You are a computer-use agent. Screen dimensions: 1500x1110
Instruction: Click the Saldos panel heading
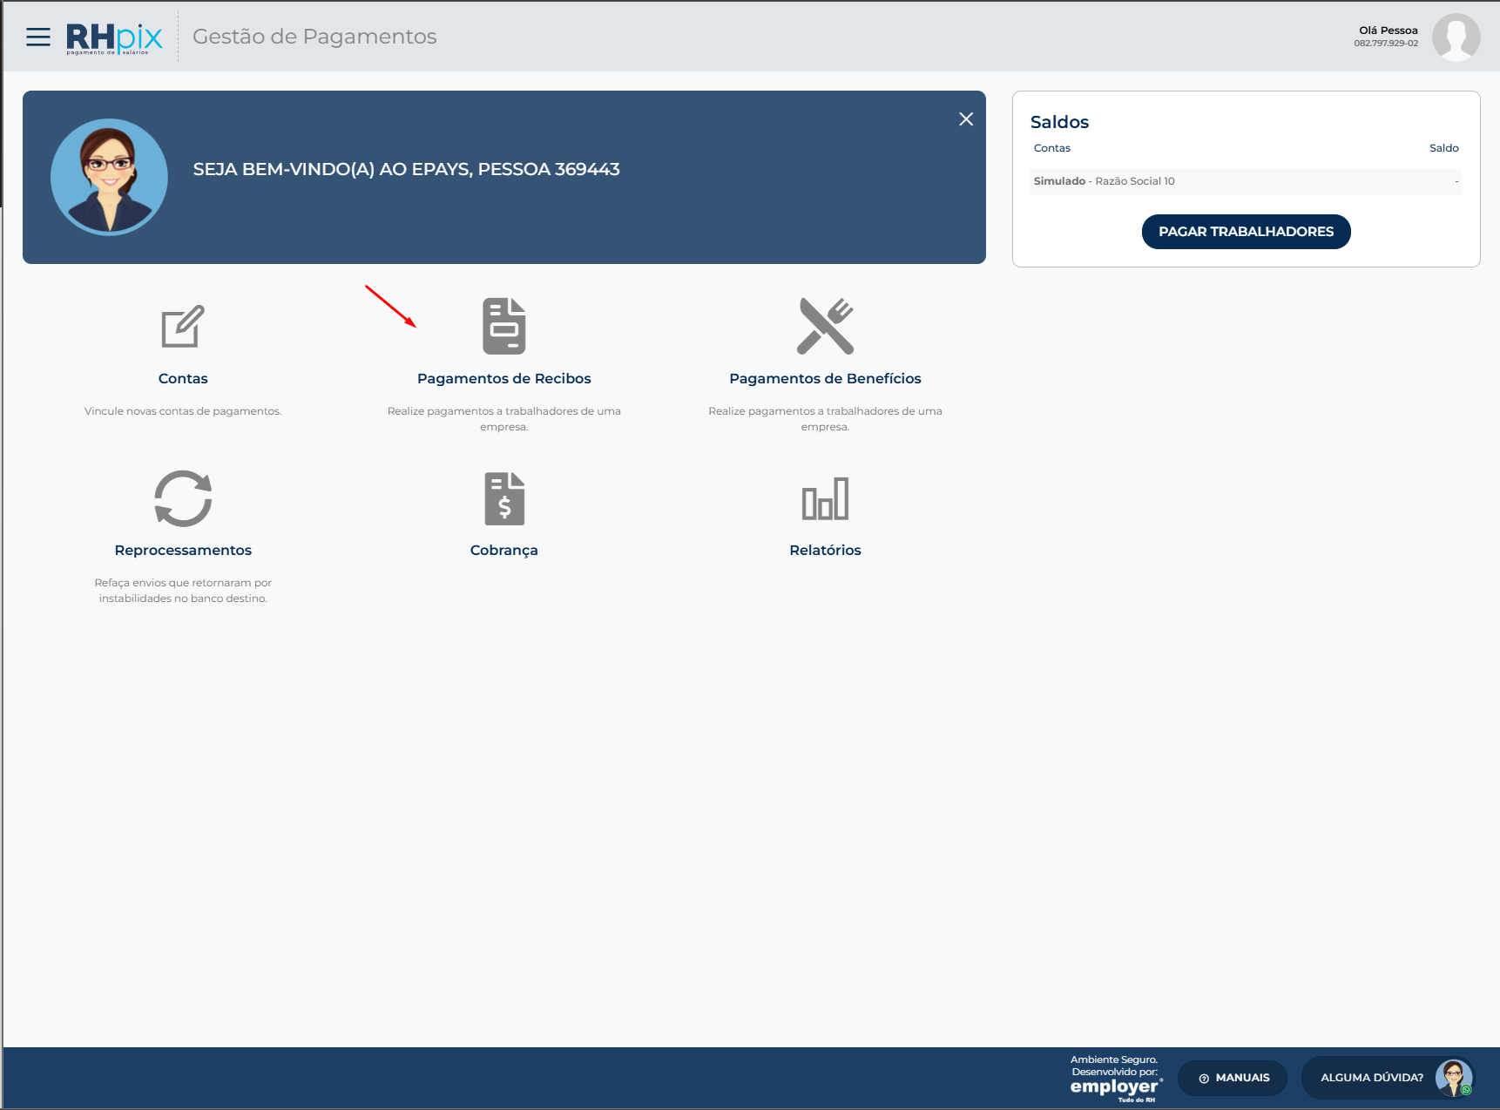1059,122
